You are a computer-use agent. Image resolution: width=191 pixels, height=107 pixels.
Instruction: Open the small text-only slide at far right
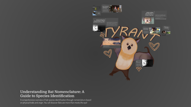(166, 28)
